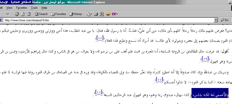The height and width of the screenshot is (104, 232).
Task: Click the Yahoo! toolbar icon
Action: (x=114, y=14)
